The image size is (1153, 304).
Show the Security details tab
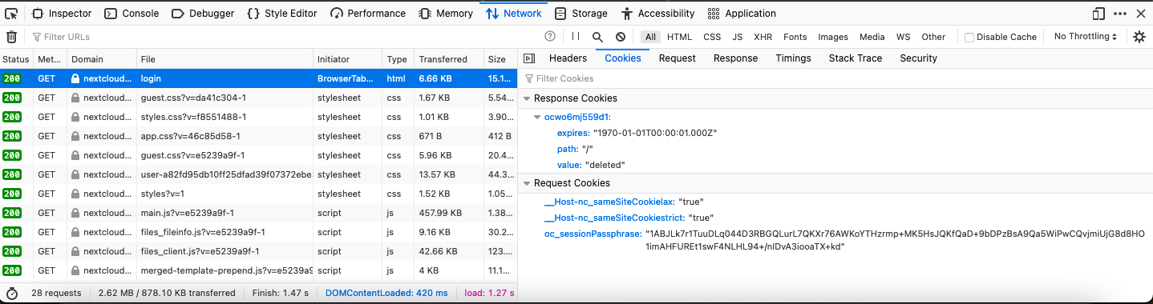(918, 58)
